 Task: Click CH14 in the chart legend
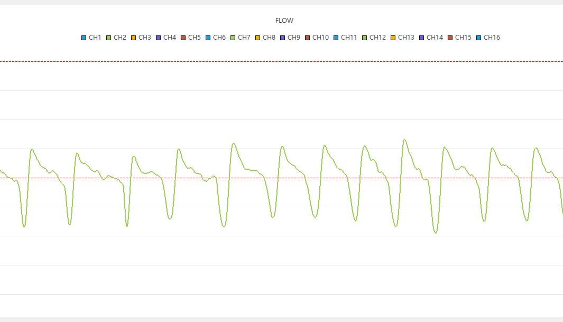[431, 38]
